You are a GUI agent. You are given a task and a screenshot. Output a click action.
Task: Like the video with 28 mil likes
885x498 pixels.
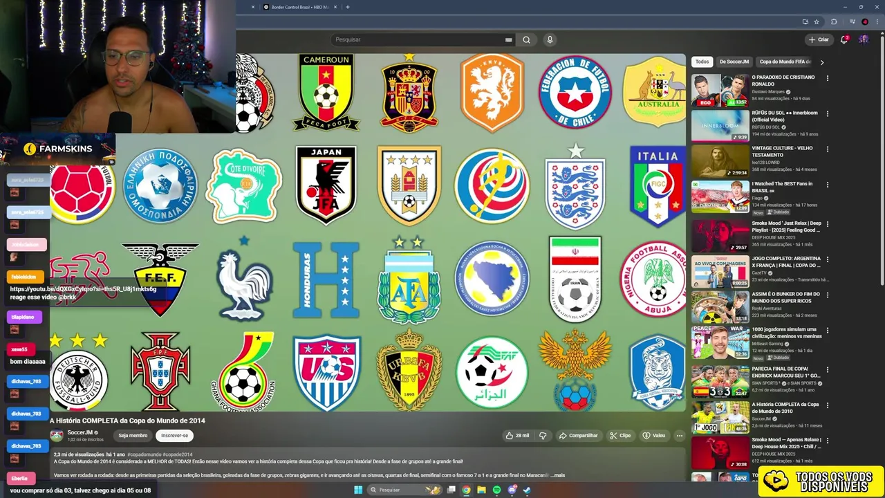[517, 436]
